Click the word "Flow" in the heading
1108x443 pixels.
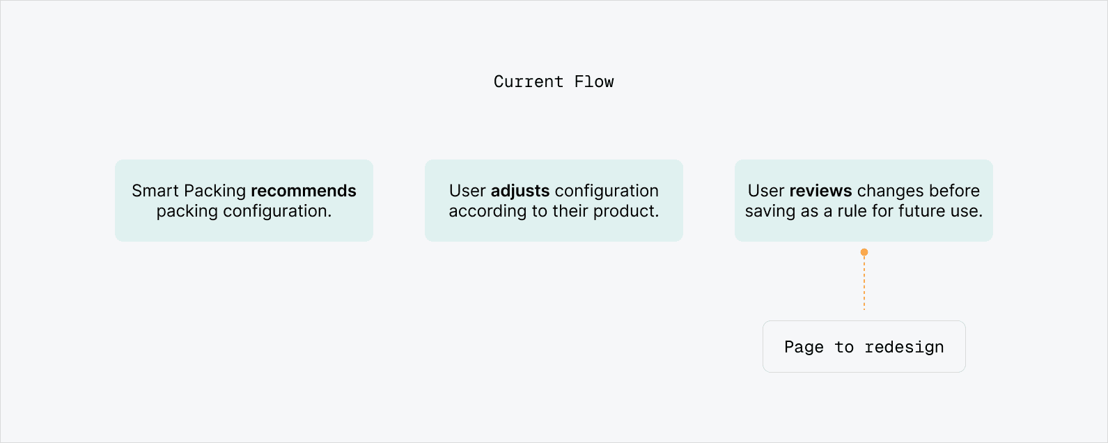tap(594, 81)
